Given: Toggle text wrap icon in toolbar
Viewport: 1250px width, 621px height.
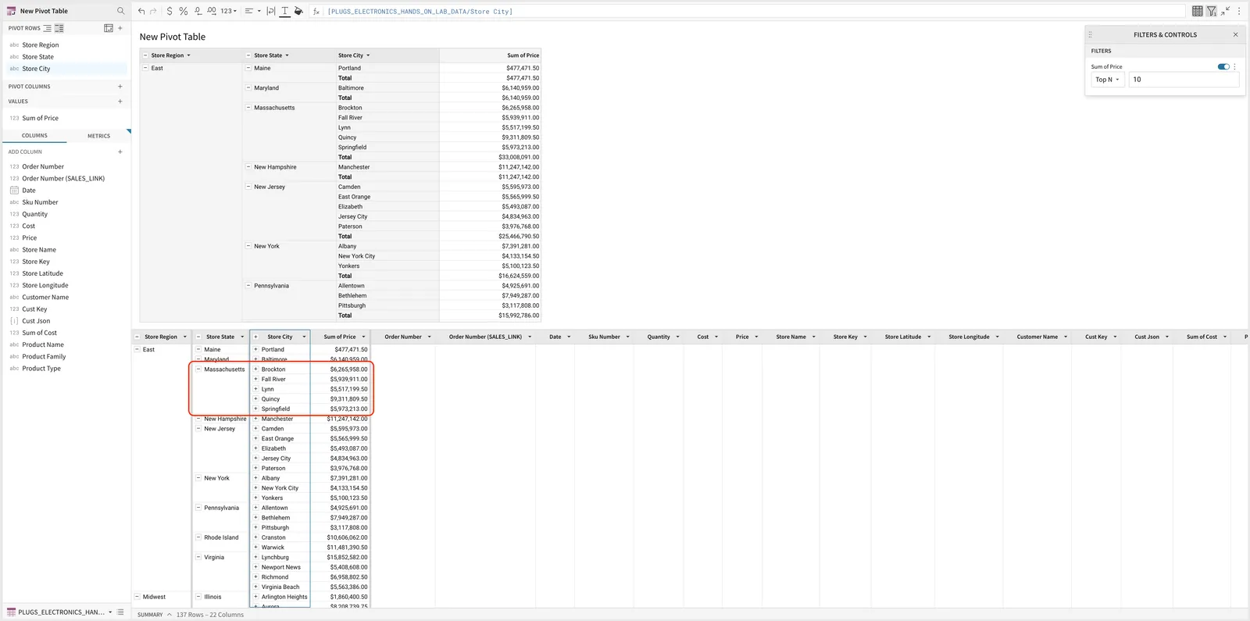Looking at the screenshot, I should [x=270, y=11].
